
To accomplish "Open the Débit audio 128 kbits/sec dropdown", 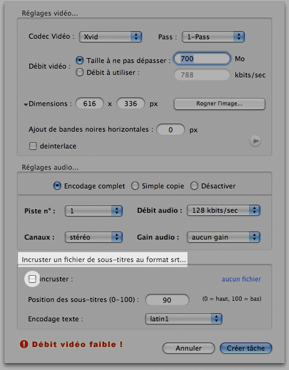I will tap(224, 210).
